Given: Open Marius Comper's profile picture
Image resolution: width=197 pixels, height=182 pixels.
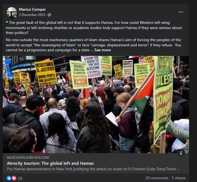Looking at the screenshot, I should click(12, 12).
